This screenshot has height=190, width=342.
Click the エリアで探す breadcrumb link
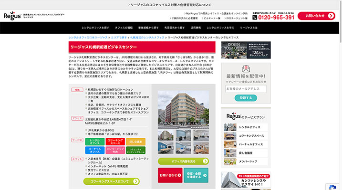[119, 38]
